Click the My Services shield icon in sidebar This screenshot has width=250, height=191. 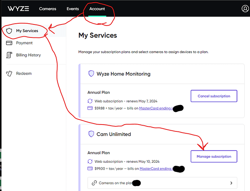tap(9, 31)
